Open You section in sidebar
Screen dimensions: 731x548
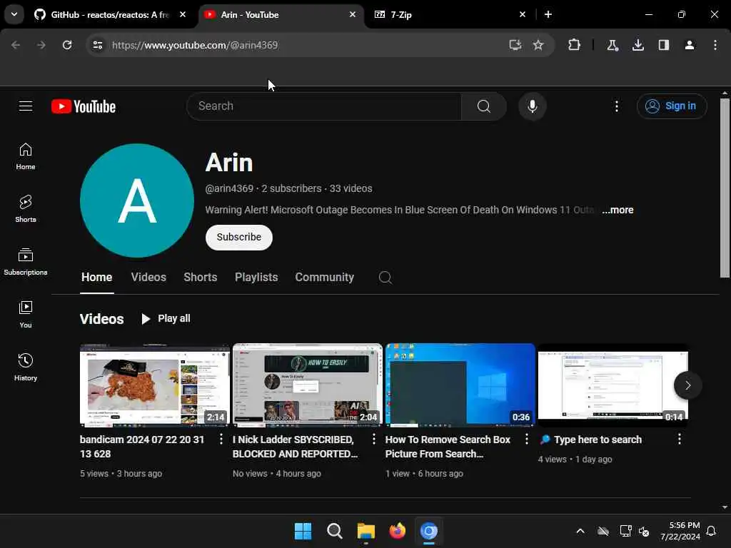(x=26, y=315)
